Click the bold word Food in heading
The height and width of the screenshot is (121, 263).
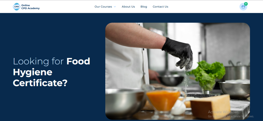(78, 61)
